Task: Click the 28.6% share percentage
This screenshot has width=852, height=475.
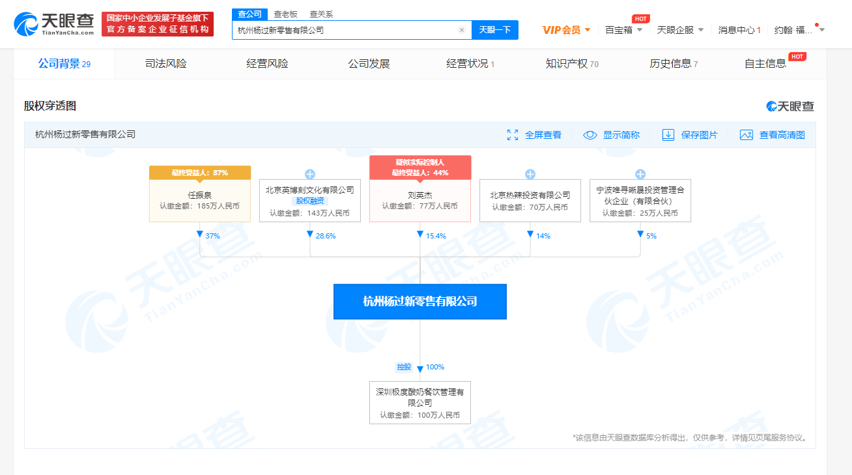Action: point(326,236)
